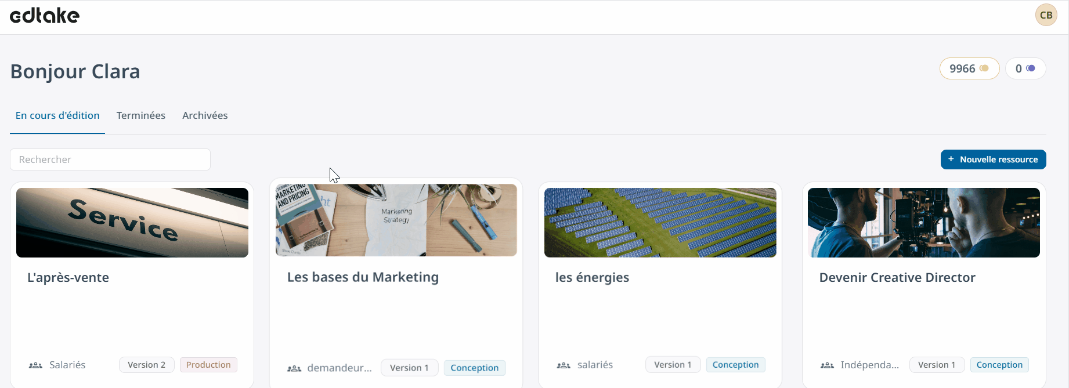This screenshot has height=388, width=1069.
Task: Click the audience icon on les énergies card
Action: pos(564,365)
